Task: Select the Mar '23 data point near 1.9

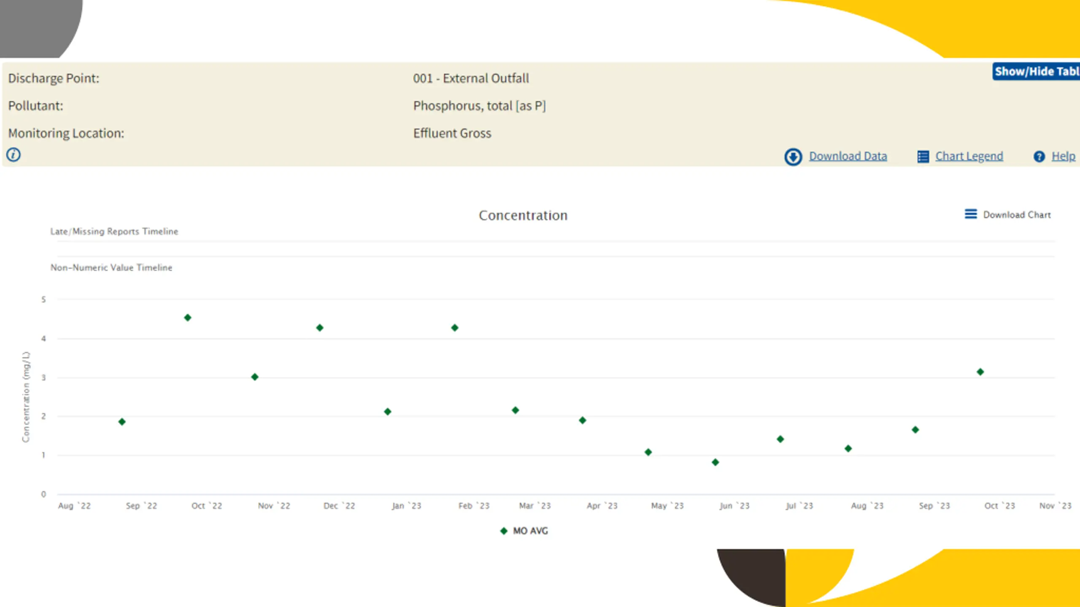Action: (x=583, y=420)
